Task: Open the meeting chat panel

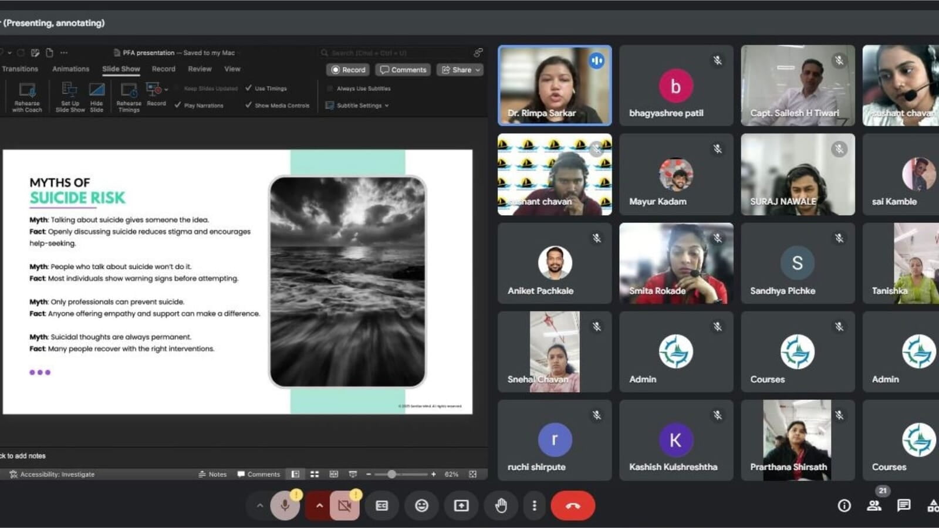Action: click(904, 506)
